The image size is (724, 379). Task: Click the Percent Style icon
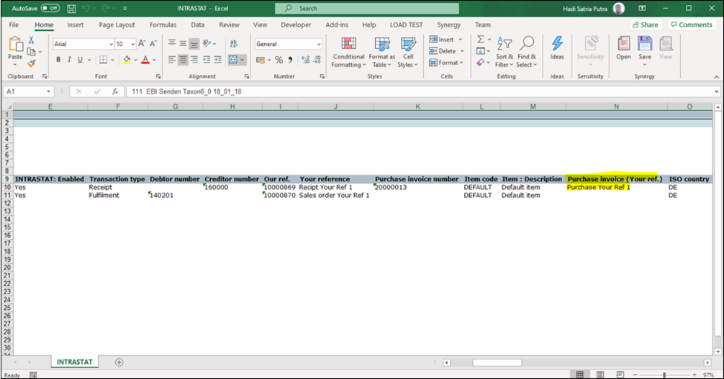279,60
